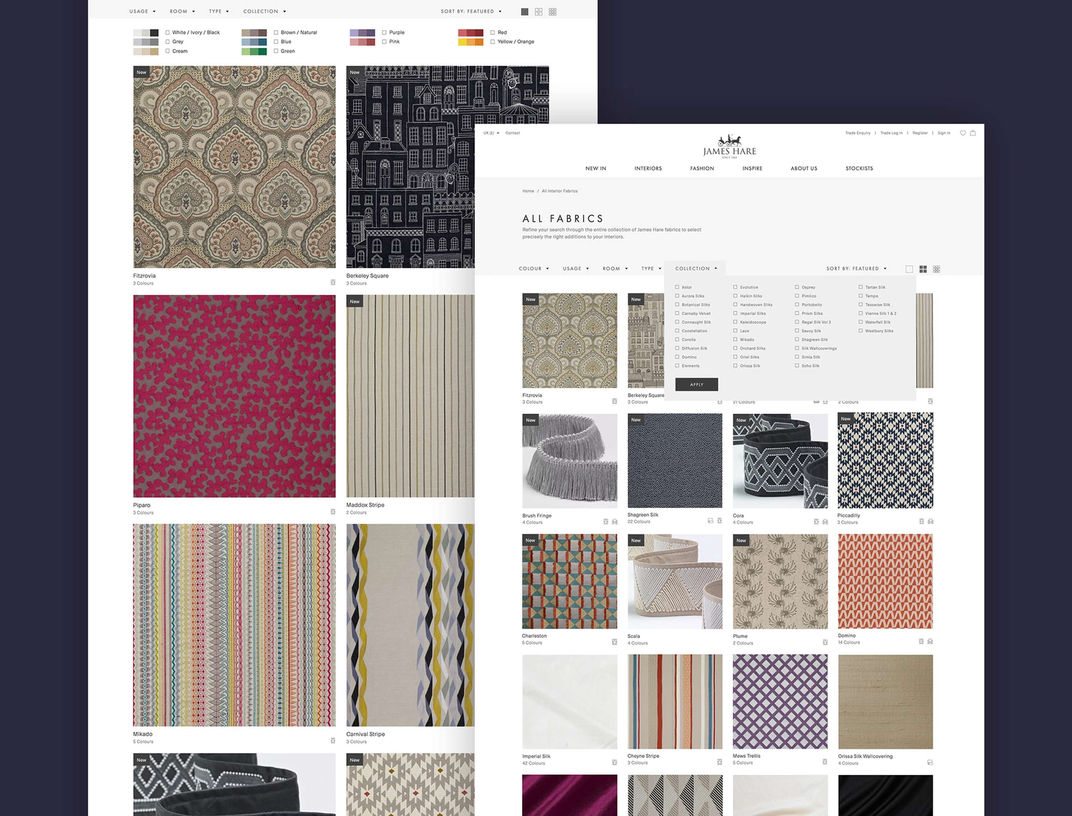Select the four-tile grid view in the front window

click(x=923, y=269)
